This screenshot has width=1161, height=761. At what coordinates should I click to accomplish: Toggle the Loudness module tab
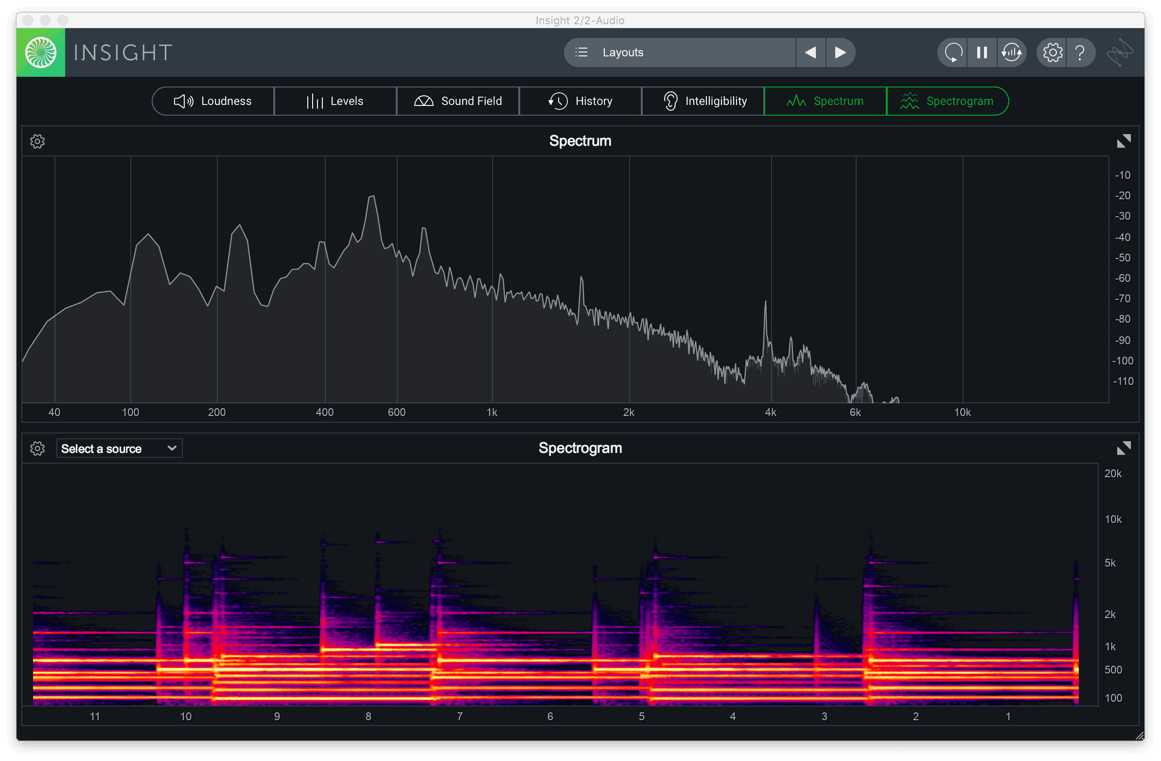pos(213,101)
